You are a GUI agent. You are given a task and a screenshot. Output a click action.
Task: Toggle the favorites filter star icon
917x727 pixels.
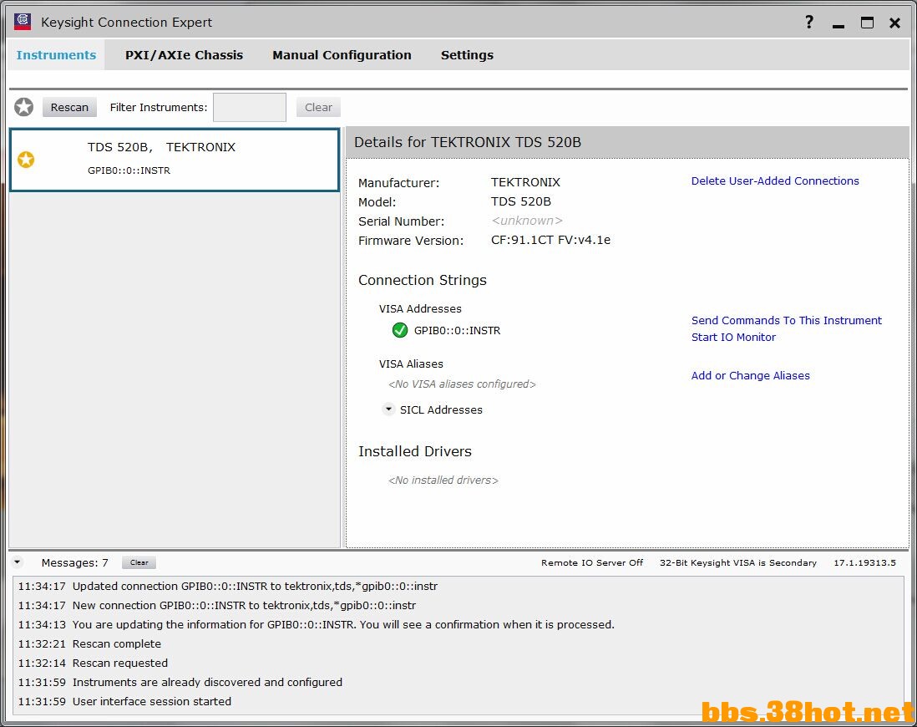pyautogui.click(x=24, y=107)
